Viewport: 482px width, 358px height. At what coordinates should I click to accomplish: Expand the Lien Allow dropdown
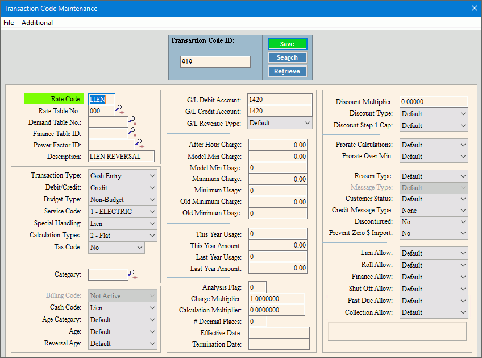(434, 253)
